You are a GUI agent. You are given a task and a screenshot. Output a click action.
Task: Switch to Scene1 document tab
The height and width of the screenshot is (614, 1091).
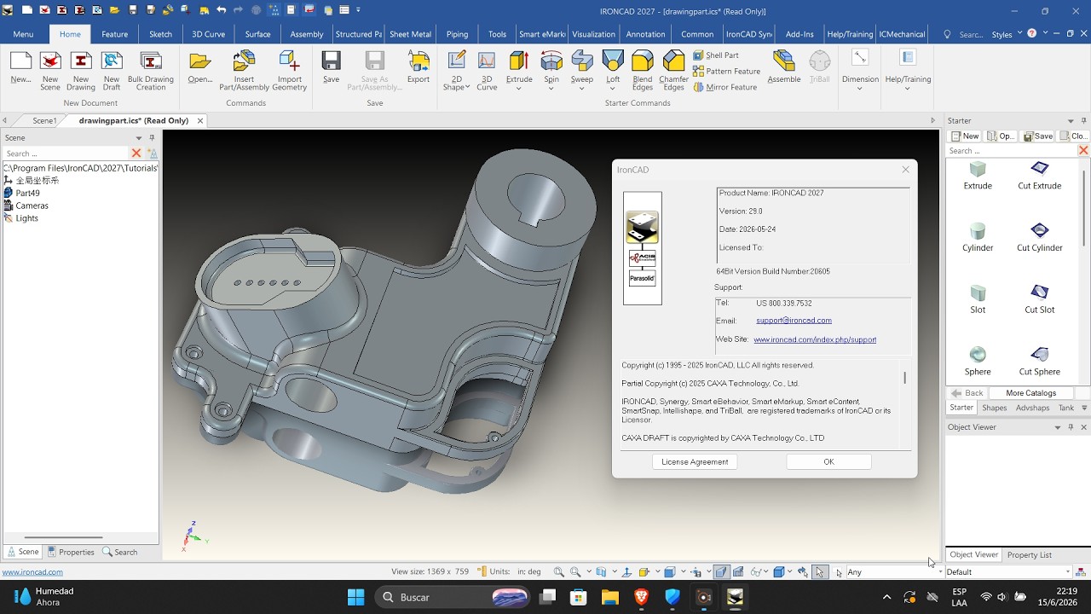click(x=44, y=121)
